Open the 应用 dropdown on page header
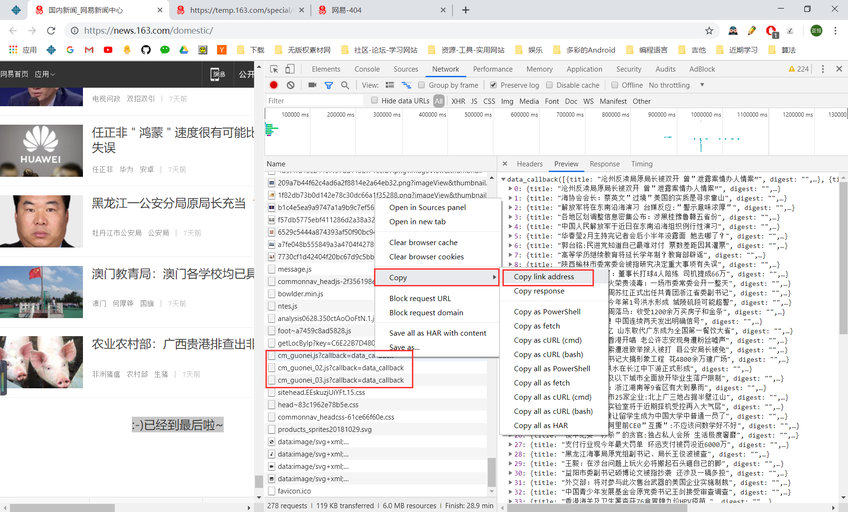The image size is (848, 512). click(45, 74)
